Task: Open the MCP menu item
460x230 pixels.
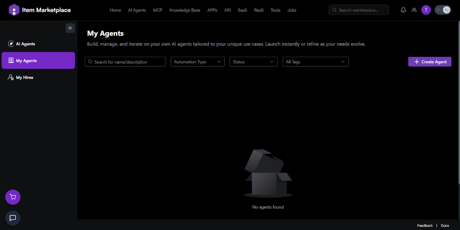Action: click(158, 10)
